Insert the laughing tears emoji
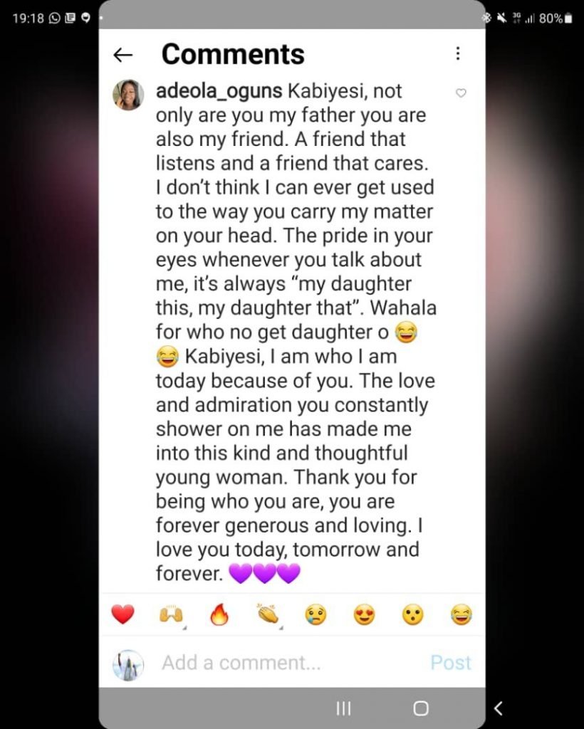 pos(462,615)
